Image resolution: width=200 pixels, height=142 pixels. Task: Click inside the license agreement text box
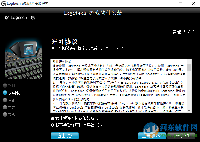point(119,86)
